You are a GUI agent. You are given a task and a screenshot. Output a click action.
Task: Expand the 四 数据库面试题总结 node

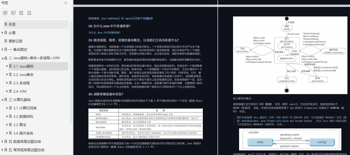[x=3, y=142]
